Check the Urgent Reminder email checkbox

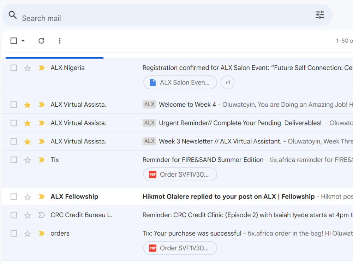[x=14, y=123]
